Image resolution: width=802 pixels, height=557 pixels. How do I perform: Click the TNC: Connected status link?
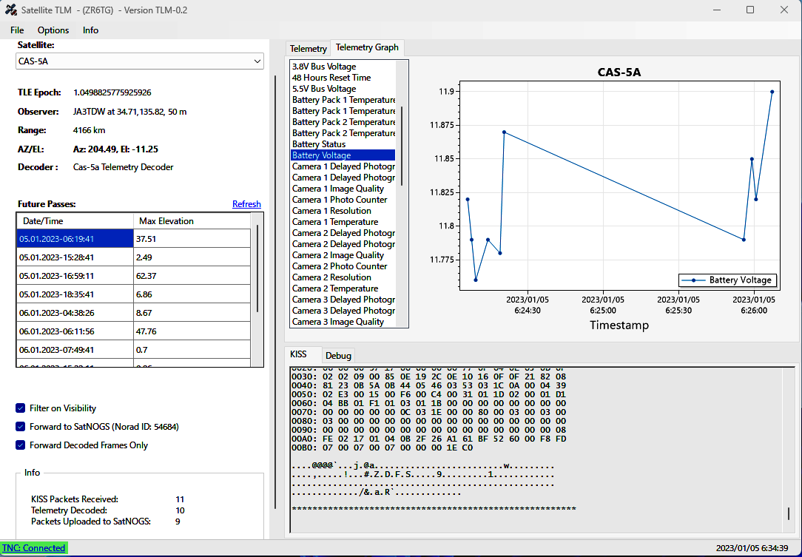(x=34, y=548)
